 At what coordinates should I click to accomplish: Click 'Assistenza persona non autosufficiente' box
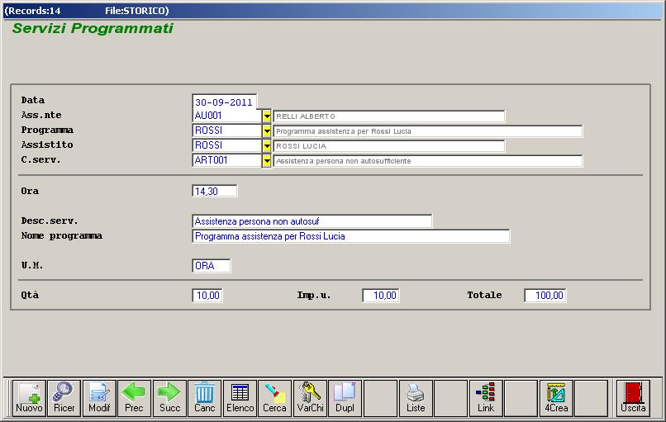pos(428,161)
